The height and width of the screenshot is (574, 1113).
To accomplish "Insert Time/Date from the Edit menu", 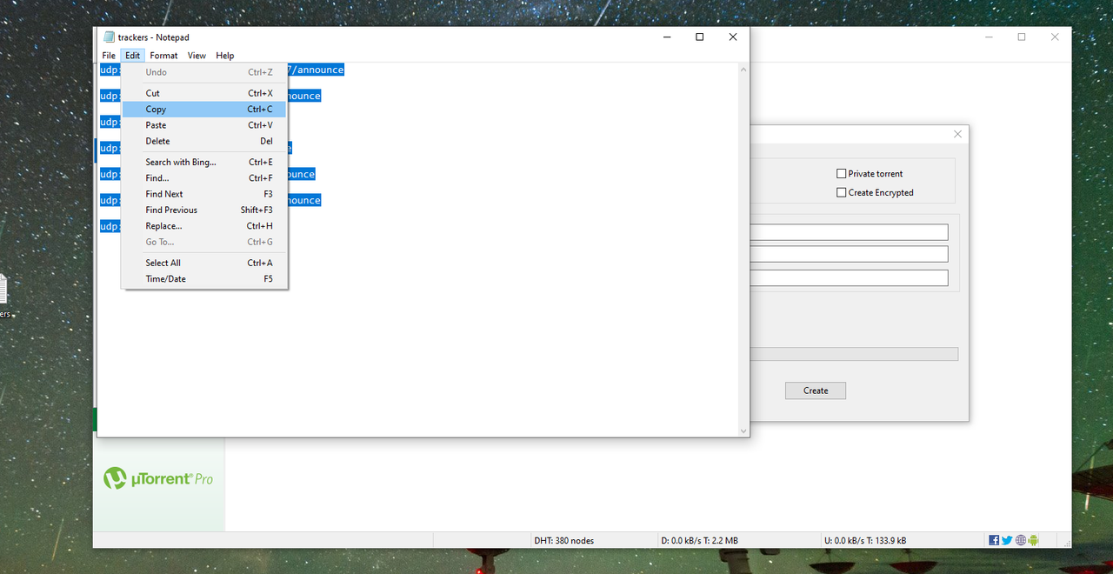I will click(x=204, y=279).
